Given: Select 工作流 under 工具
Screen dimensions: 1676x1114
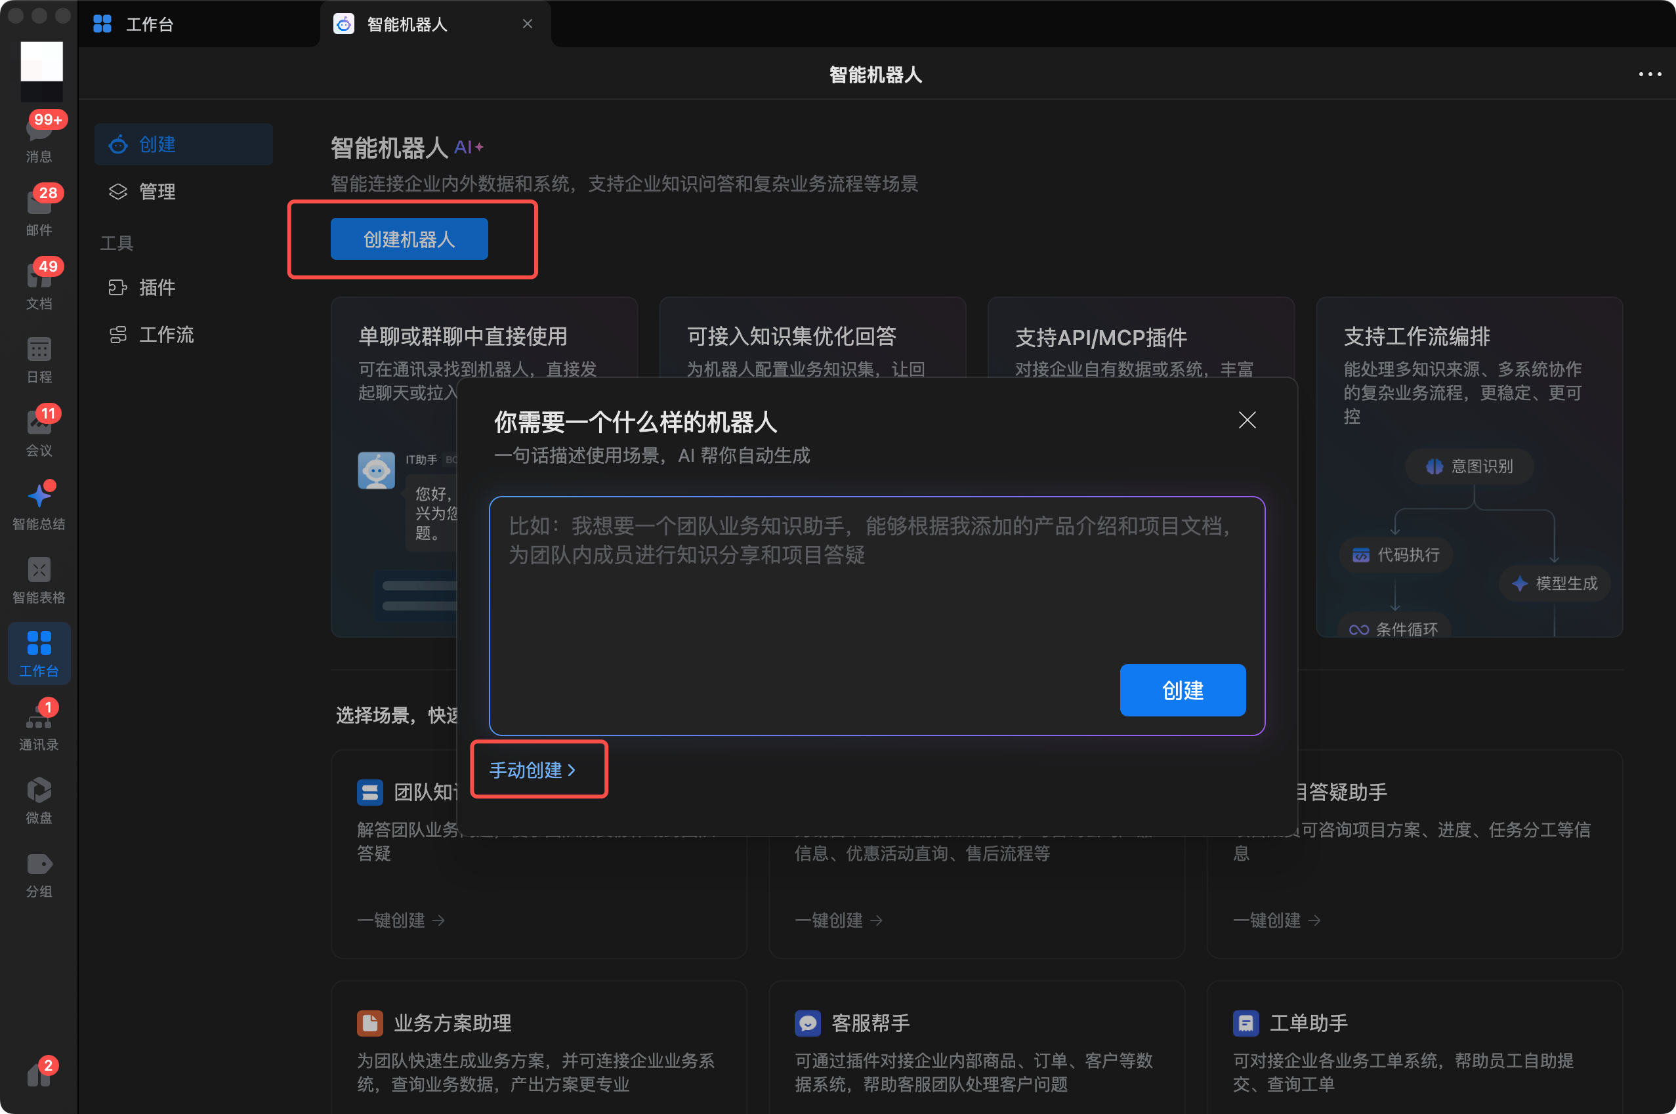Looking at the screenshot, I should [x=166, y=335].
